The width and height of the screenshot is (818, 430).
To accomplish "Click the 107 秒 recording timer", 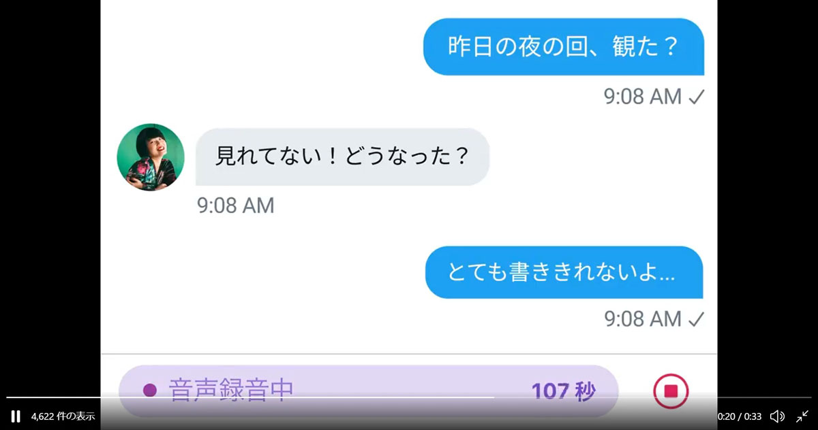I will [x=563, y=391].
